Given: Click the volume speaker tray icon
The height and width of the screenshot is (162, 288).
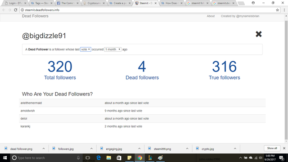Looking at the screenshot, I should 261,158.
